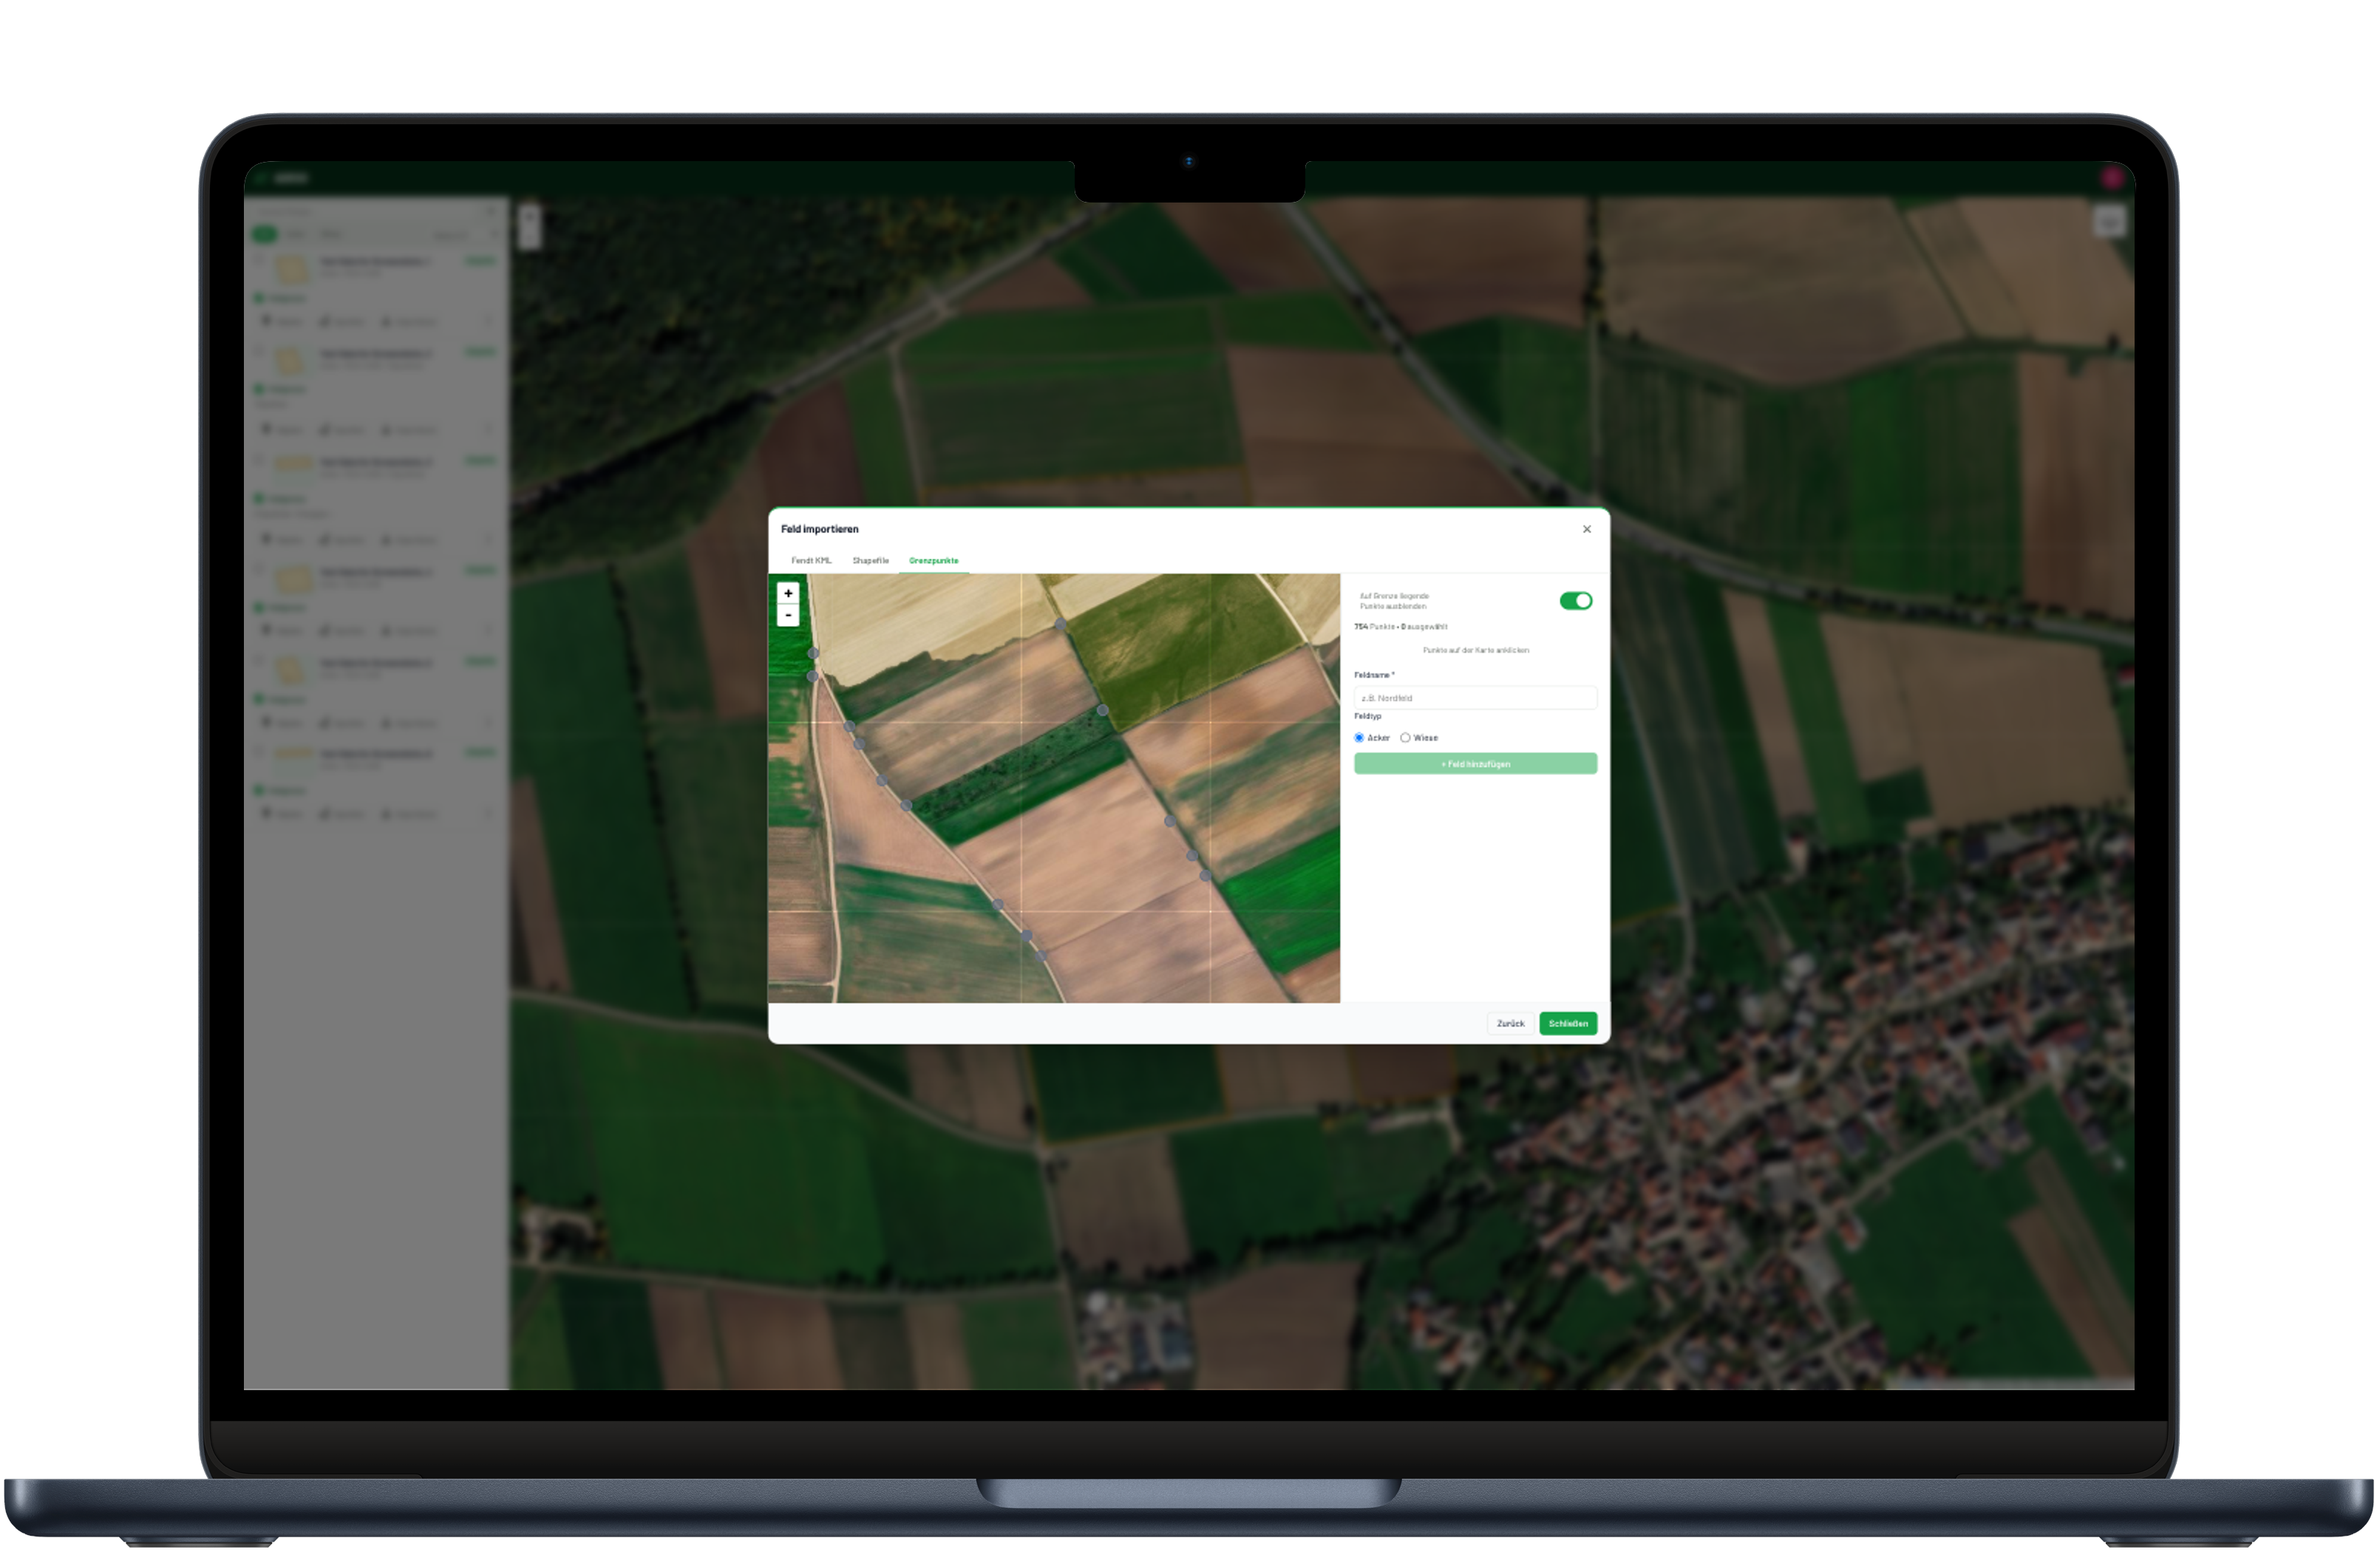The image size is (2380, 1552).
Task: Zoom in on the import dialog map
Action: [788, 593]
